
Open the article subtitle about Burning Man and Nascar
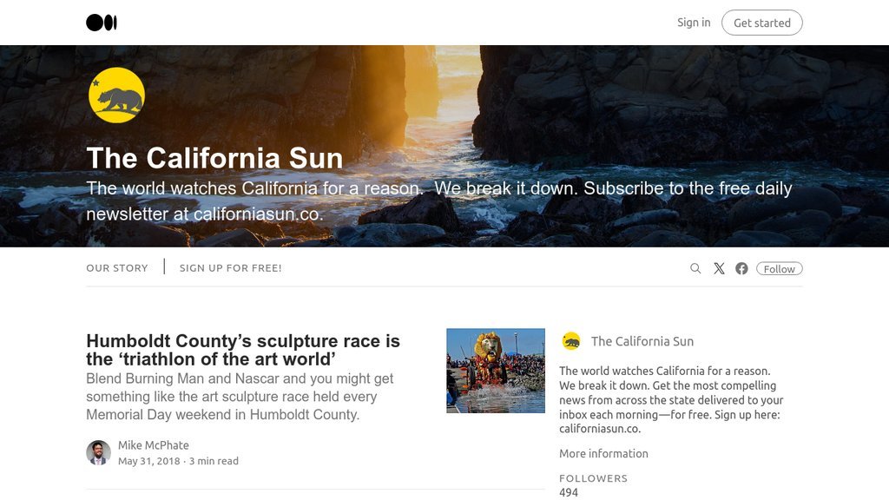click(x=240, y=396)
